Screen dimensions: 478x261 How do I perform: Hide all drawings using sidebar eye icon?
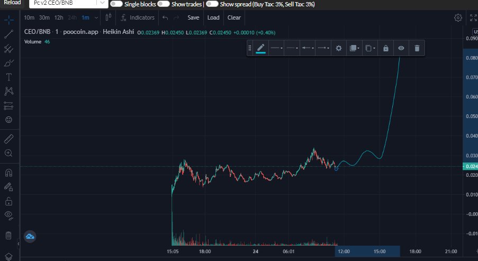[9, 215]
